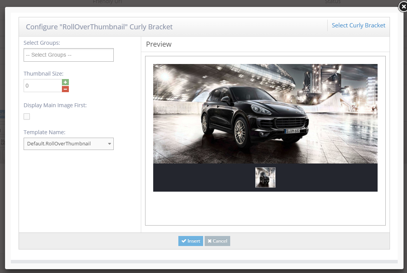The height and width of the screenshot is (273, 407).
Task: Click the Friendly Url column header behind the dialog
Action: [107, 2]
